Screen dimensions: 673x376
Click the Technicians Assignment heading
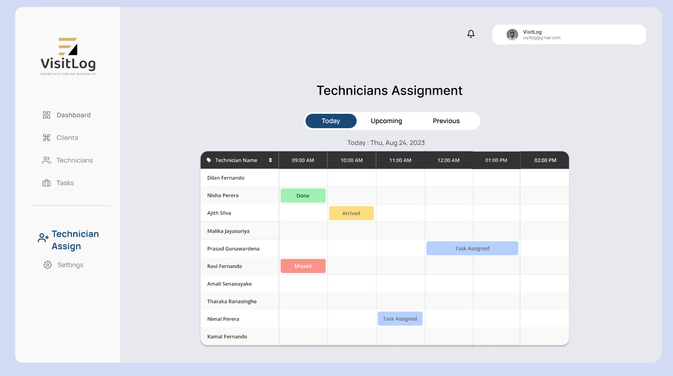(x=389, y=91)
